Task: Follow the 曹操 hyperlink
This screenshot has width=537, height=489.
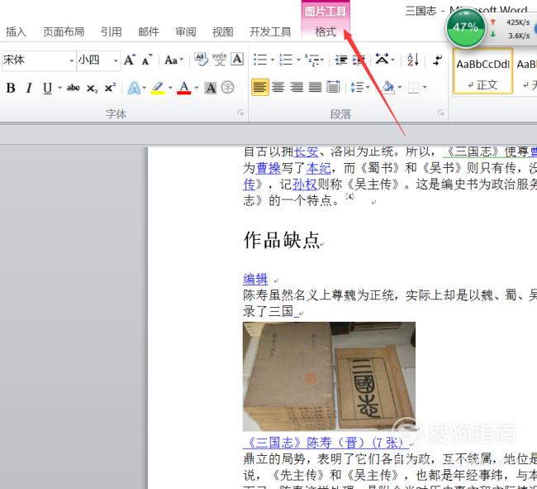Action: (268, 168)
